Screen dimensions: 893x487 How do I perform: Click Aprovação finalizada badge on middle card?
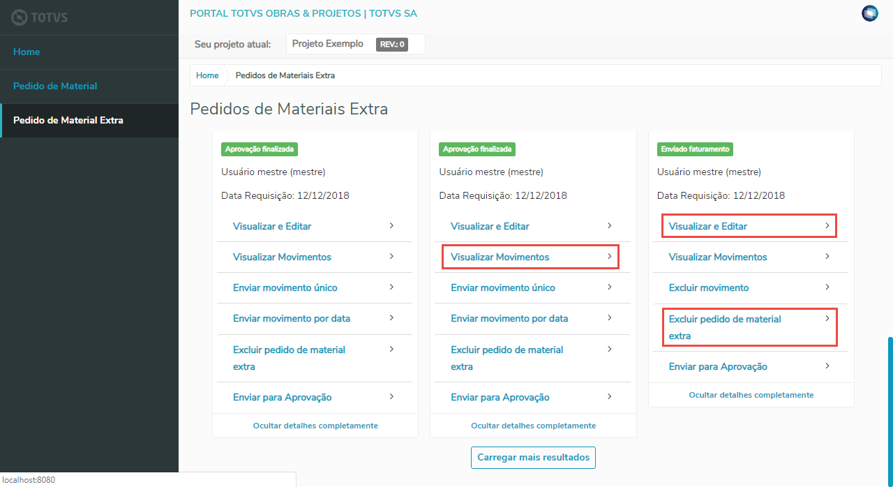coord(477,149)
